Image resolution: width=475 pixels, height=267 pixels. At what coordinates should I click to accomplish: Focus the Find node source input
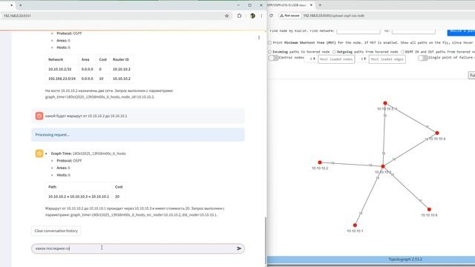(358, 31)
